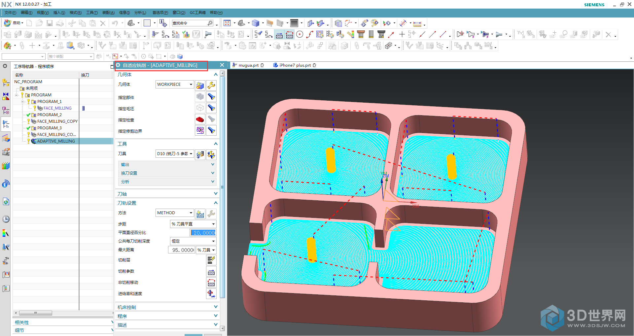Screen dimensions: 634x336
Task: Open the 帮助(H) menu
Action: (x=216, y=13)
